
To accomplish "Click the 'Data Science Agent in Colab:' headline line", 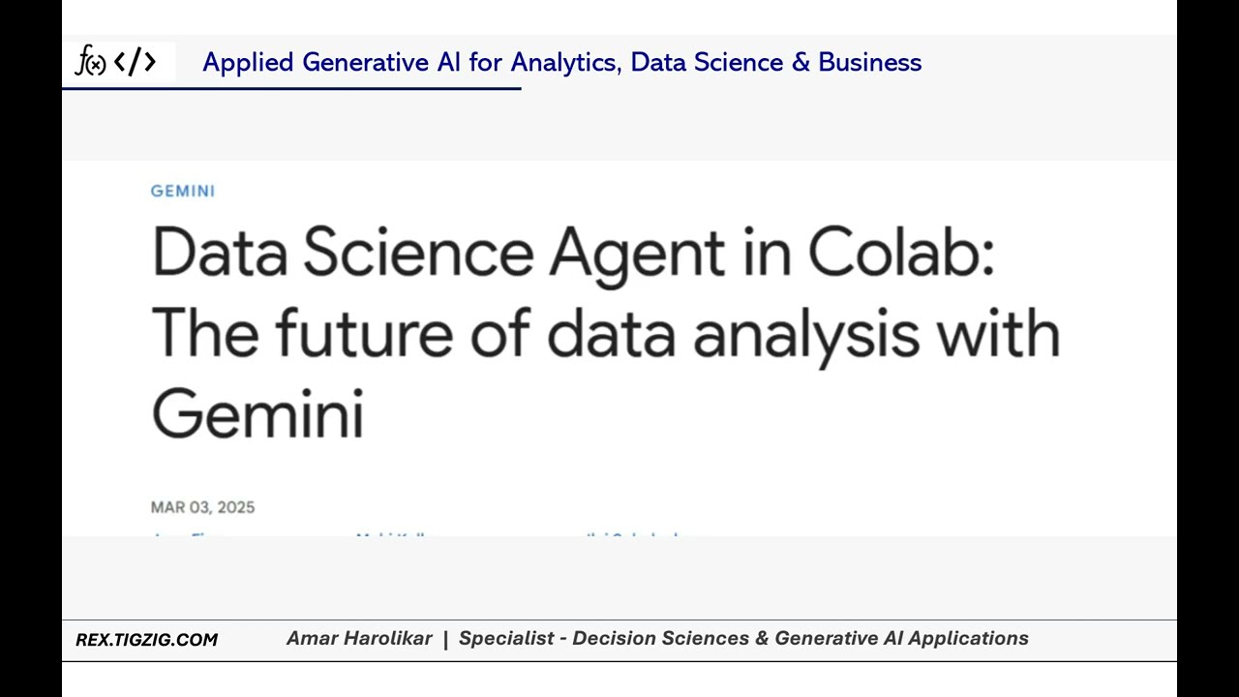I will coord(573,254).
